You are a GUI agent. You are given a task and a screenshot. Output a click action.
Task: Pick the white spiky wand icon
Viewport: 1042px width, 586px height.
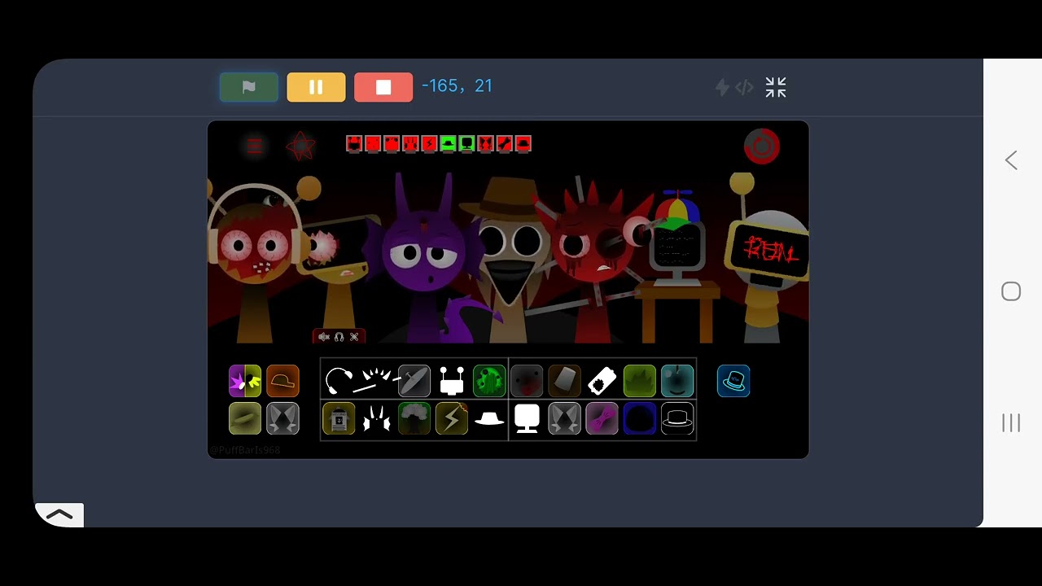377,380
